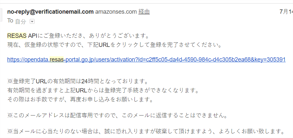Image resolution: width=293 pixels, height=138 pixels.
Task: Click the amazonses.com relay domain text
Action: coord(116,12)
